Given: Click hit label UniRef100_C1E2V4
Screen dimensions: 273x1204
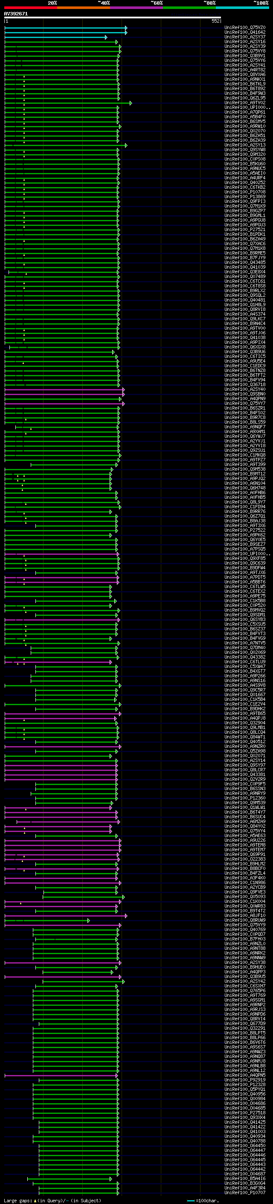Looking at the screenshot, I should (x=245, y=704).
